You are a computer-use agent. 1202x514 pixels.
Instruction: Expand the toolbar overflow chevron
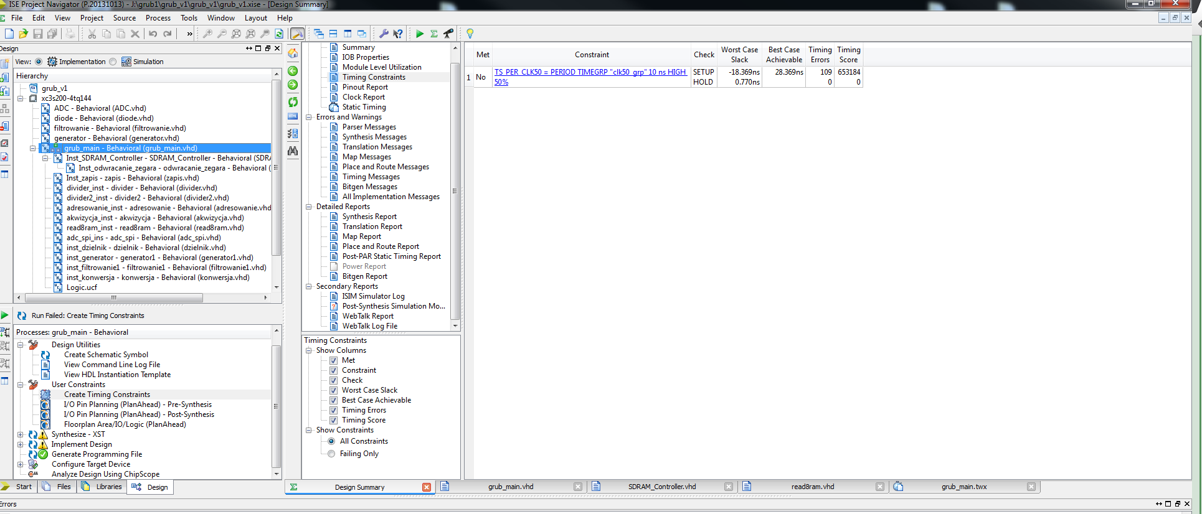[189, 34]
